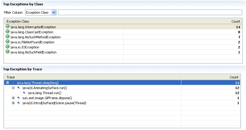Expand the sun.awt.image.GifFrame.dispose() node
This screenshot has width=246, height=130.
tap(13, 98)
